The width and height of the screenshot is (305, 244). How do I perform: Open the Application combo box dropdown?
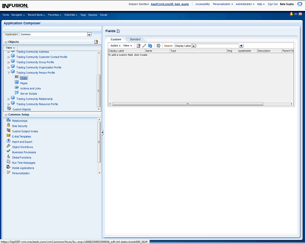(89, 34)
